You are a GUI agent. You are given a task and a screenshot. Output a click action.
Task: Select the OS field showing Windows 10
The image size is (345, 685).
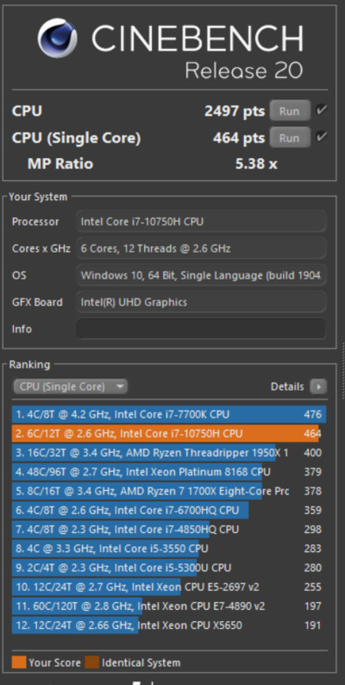tap(201, 276)
